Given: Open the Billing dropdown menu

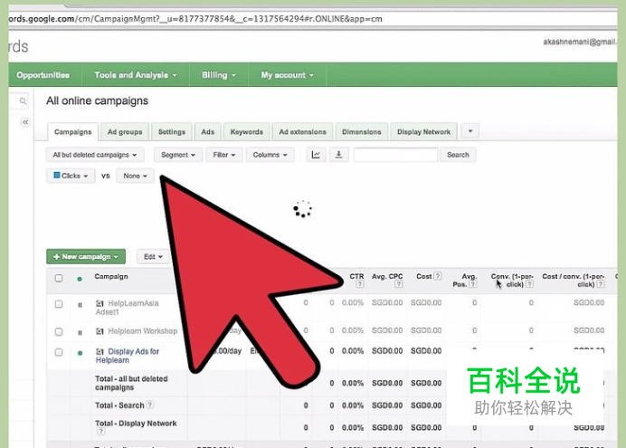Looking at the screenshot, I should (218, 75).
